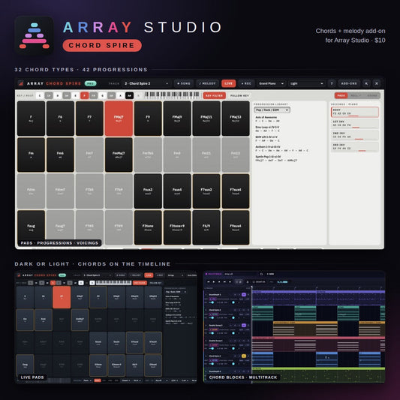Toggle REC in the light window toolbar

[x=246, y=83]
